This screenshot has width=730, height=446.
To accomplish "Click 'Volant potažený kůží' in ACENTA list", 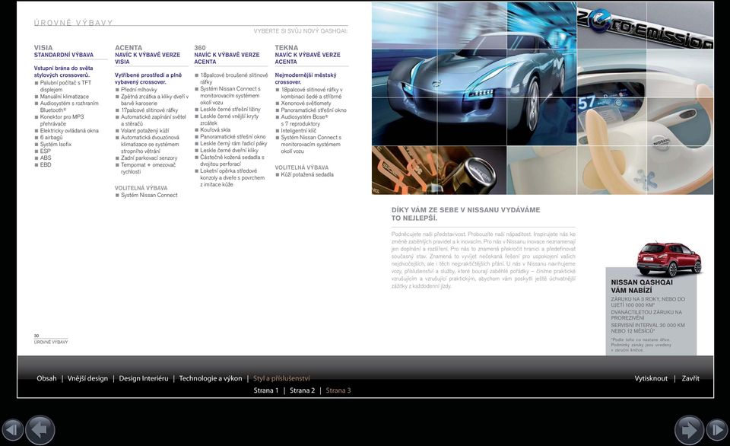I will click(144, 131).
